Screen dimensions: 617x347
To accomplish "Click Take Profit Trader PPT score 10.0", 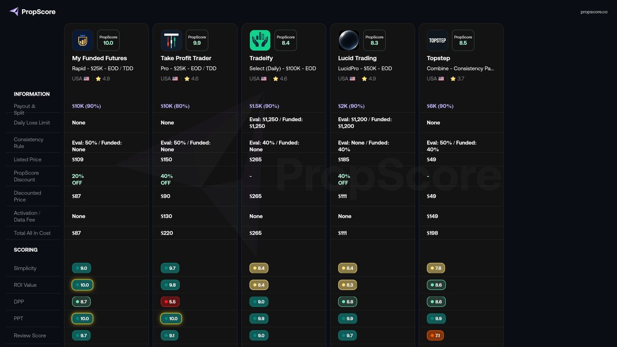I will coord(171,319).
